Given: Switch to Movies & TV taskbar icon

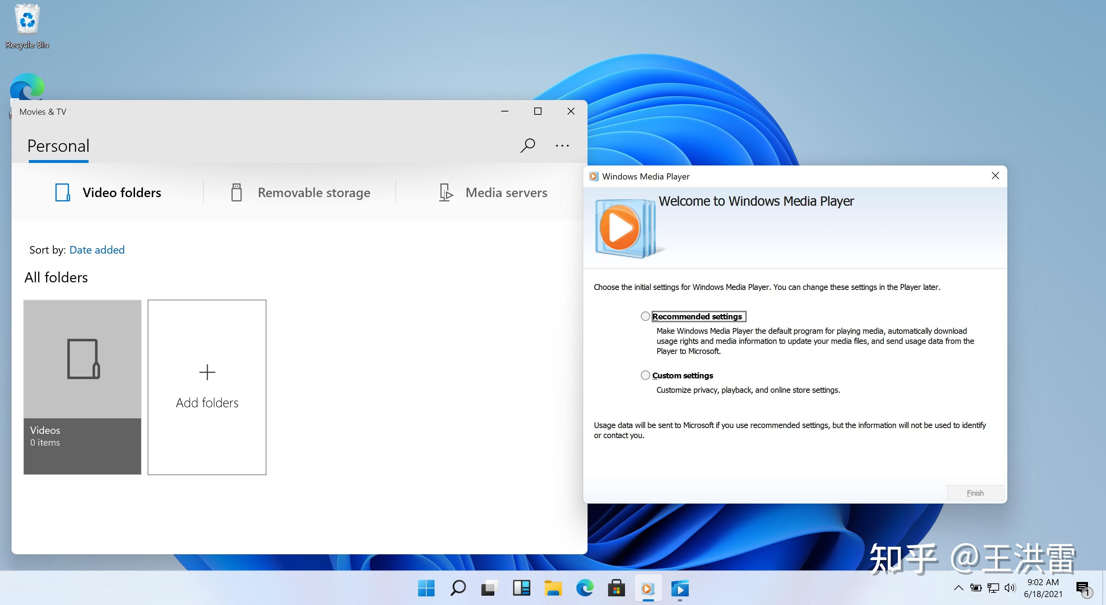Looking at the screenshot, I should (680, 588).
